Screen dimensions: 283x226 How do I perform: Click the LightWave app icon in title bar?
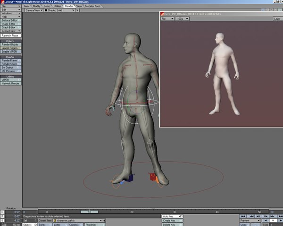pyautogui.click(x=2, y=2)
